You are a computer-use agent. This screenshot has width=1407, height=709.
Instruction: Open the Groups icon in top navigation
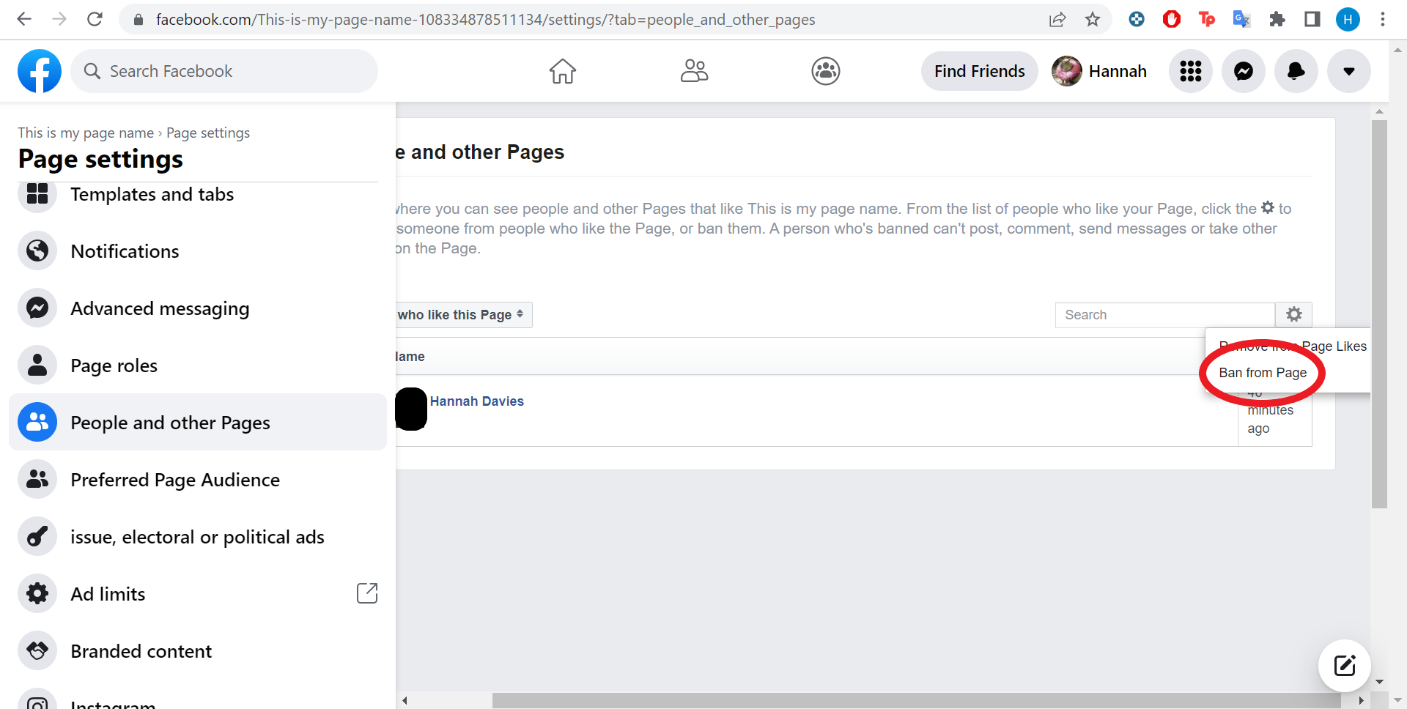(x=826, y=71)
